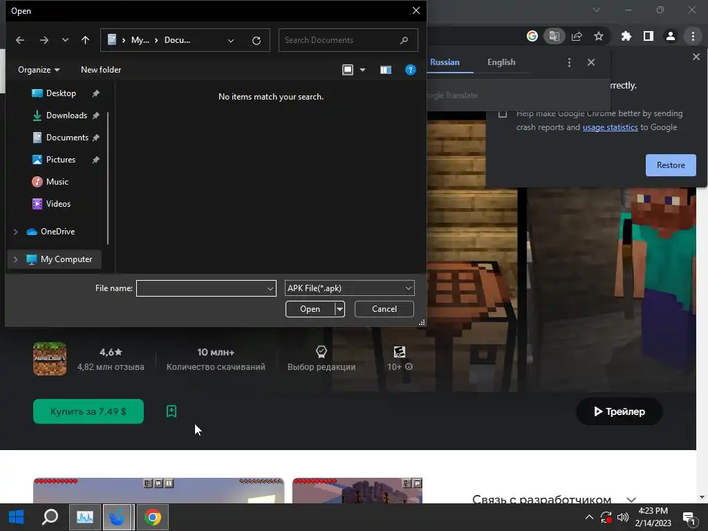Viewport: 708px width, 531px height.
Task: Add the app to wishlist bookmark icon
Action: (171, 411)
